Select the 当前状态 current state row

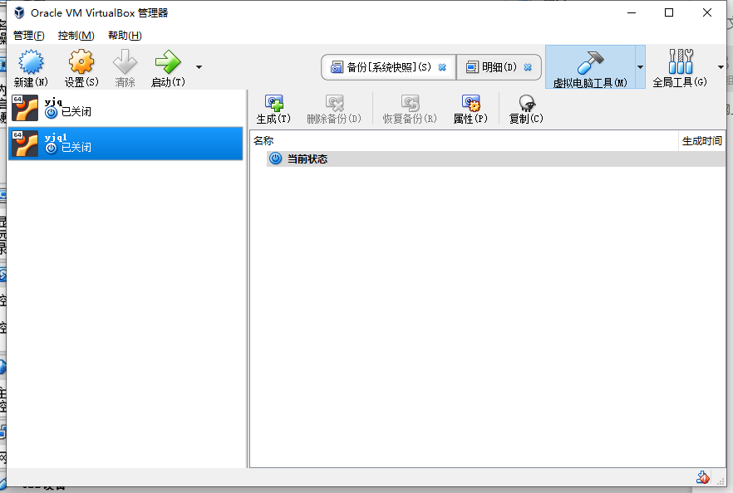pyautogui.click(x=495, y=159)
